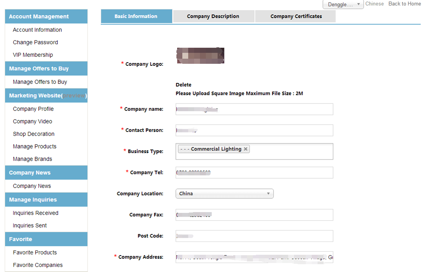Focus the Contact Person input field
Image resolution: width=436 pixels, height=272 pixels.
click(254, 130)
